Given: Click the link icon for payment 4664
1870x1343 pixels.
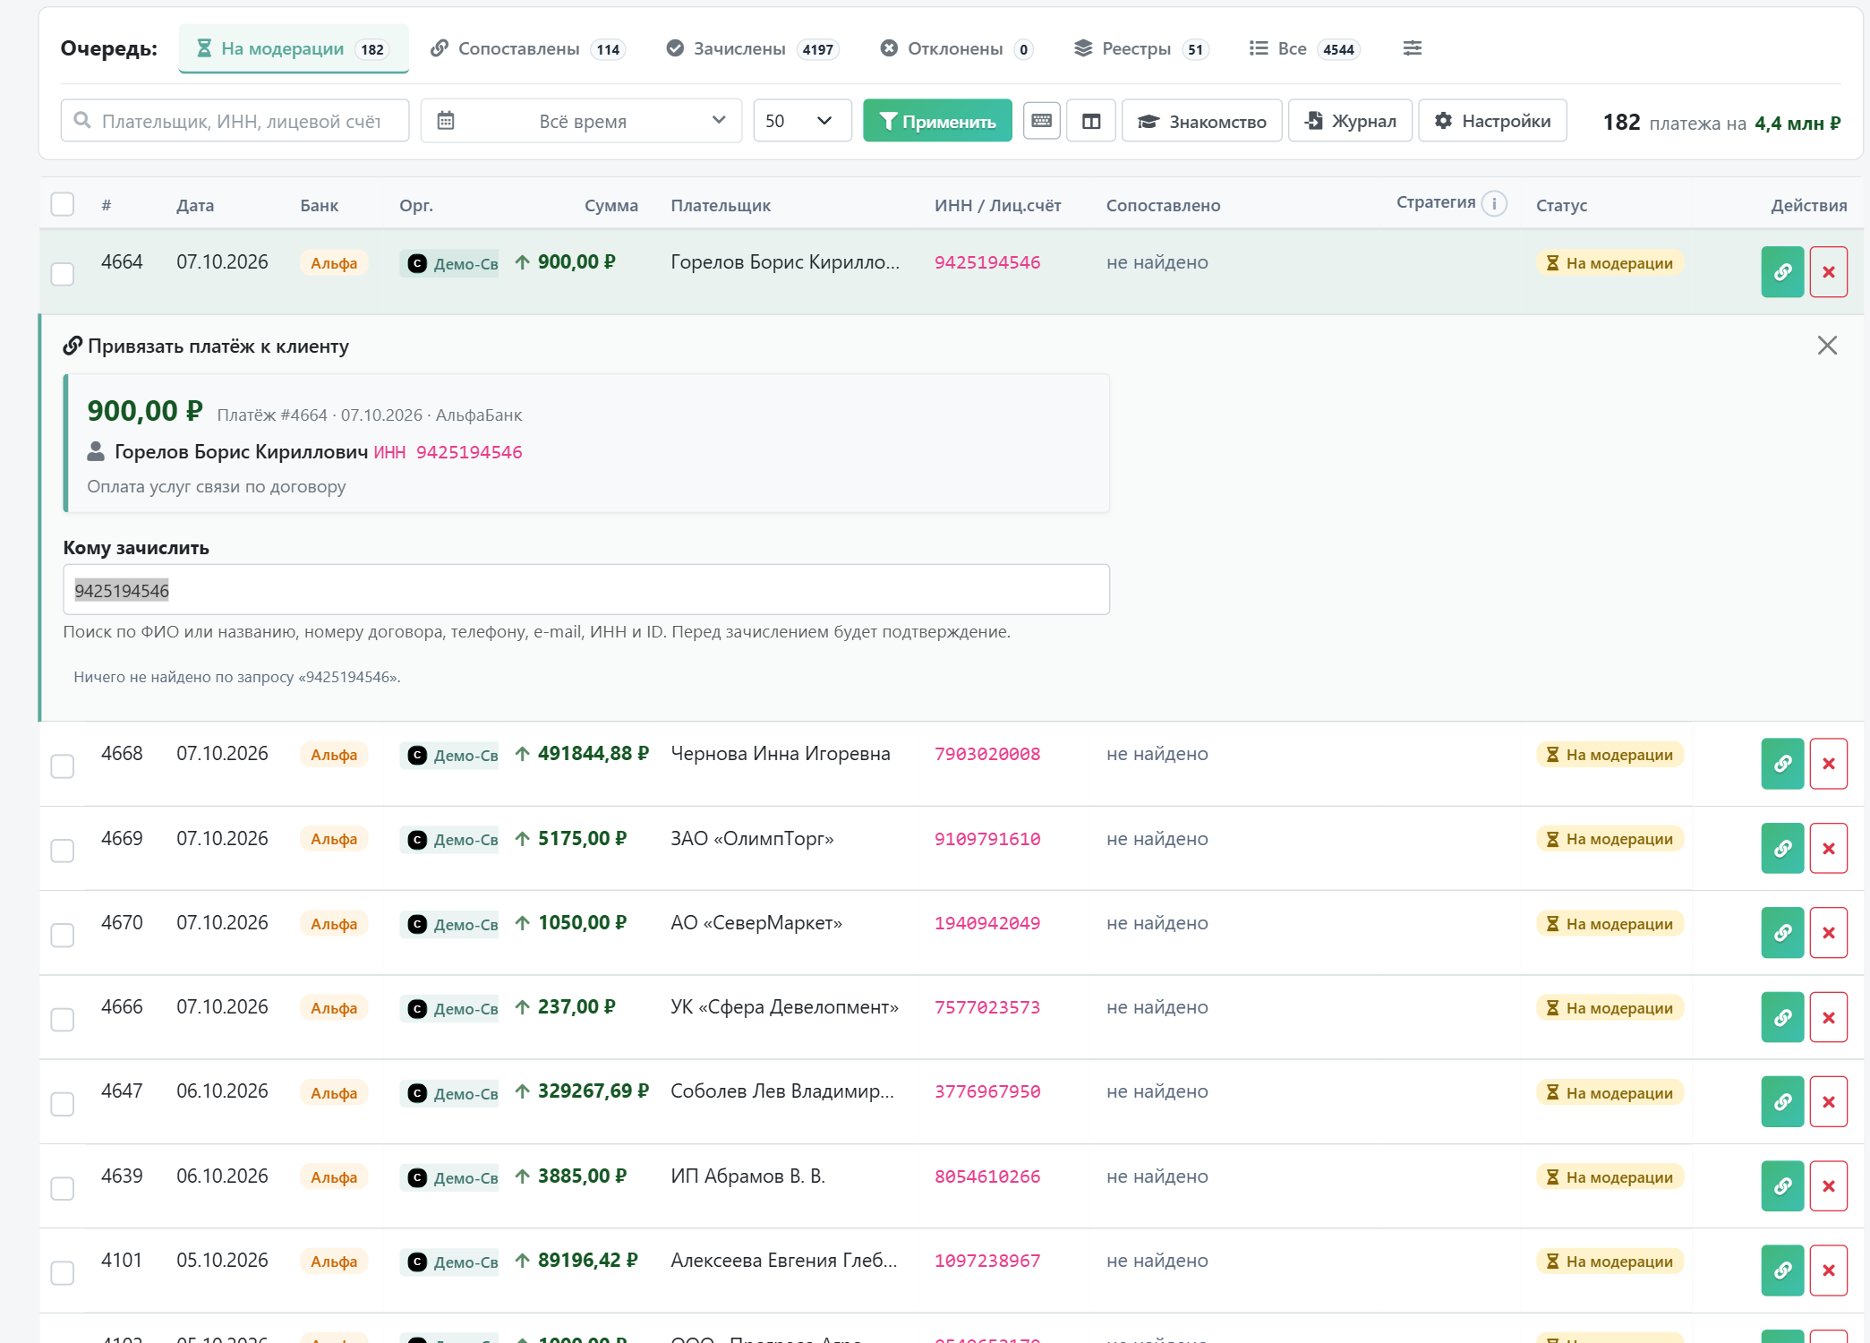Looking at the screenshot, I should [x=1782, y=272].
